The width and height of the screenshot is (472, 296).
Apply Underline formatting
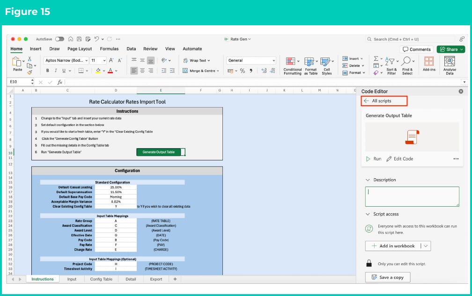[64, 71]
